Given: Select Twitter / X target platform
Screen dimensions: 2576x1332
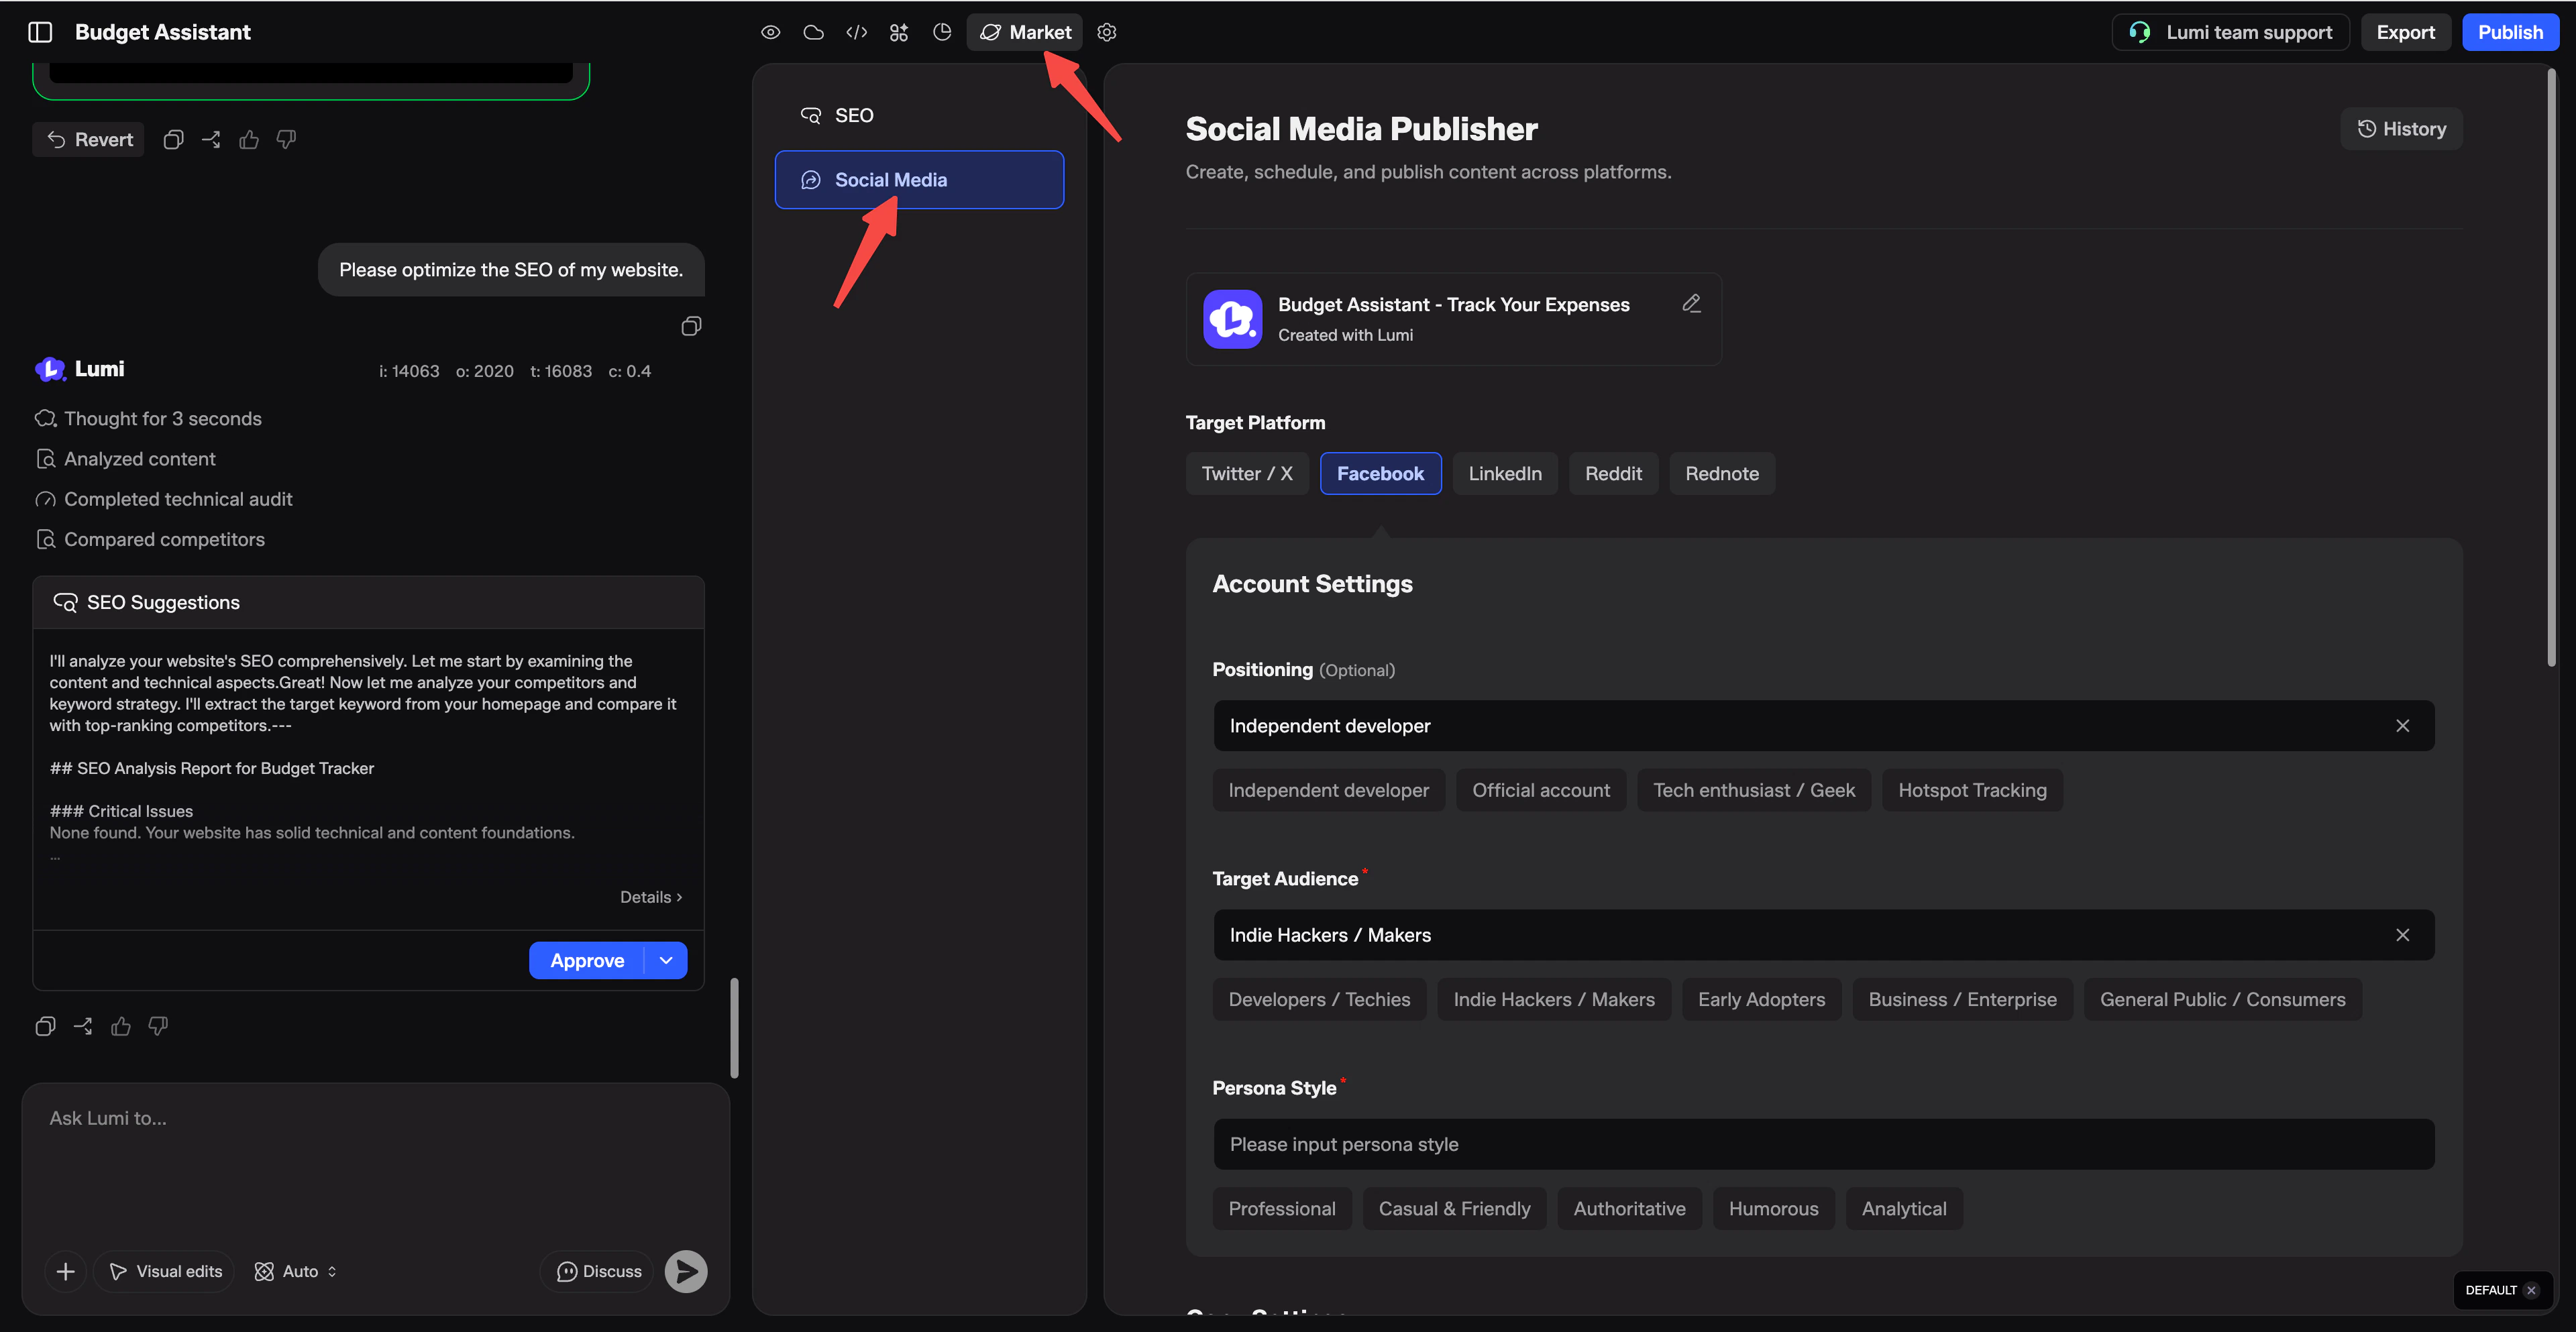Looking at the screenshot, I should click(1246, 474).
